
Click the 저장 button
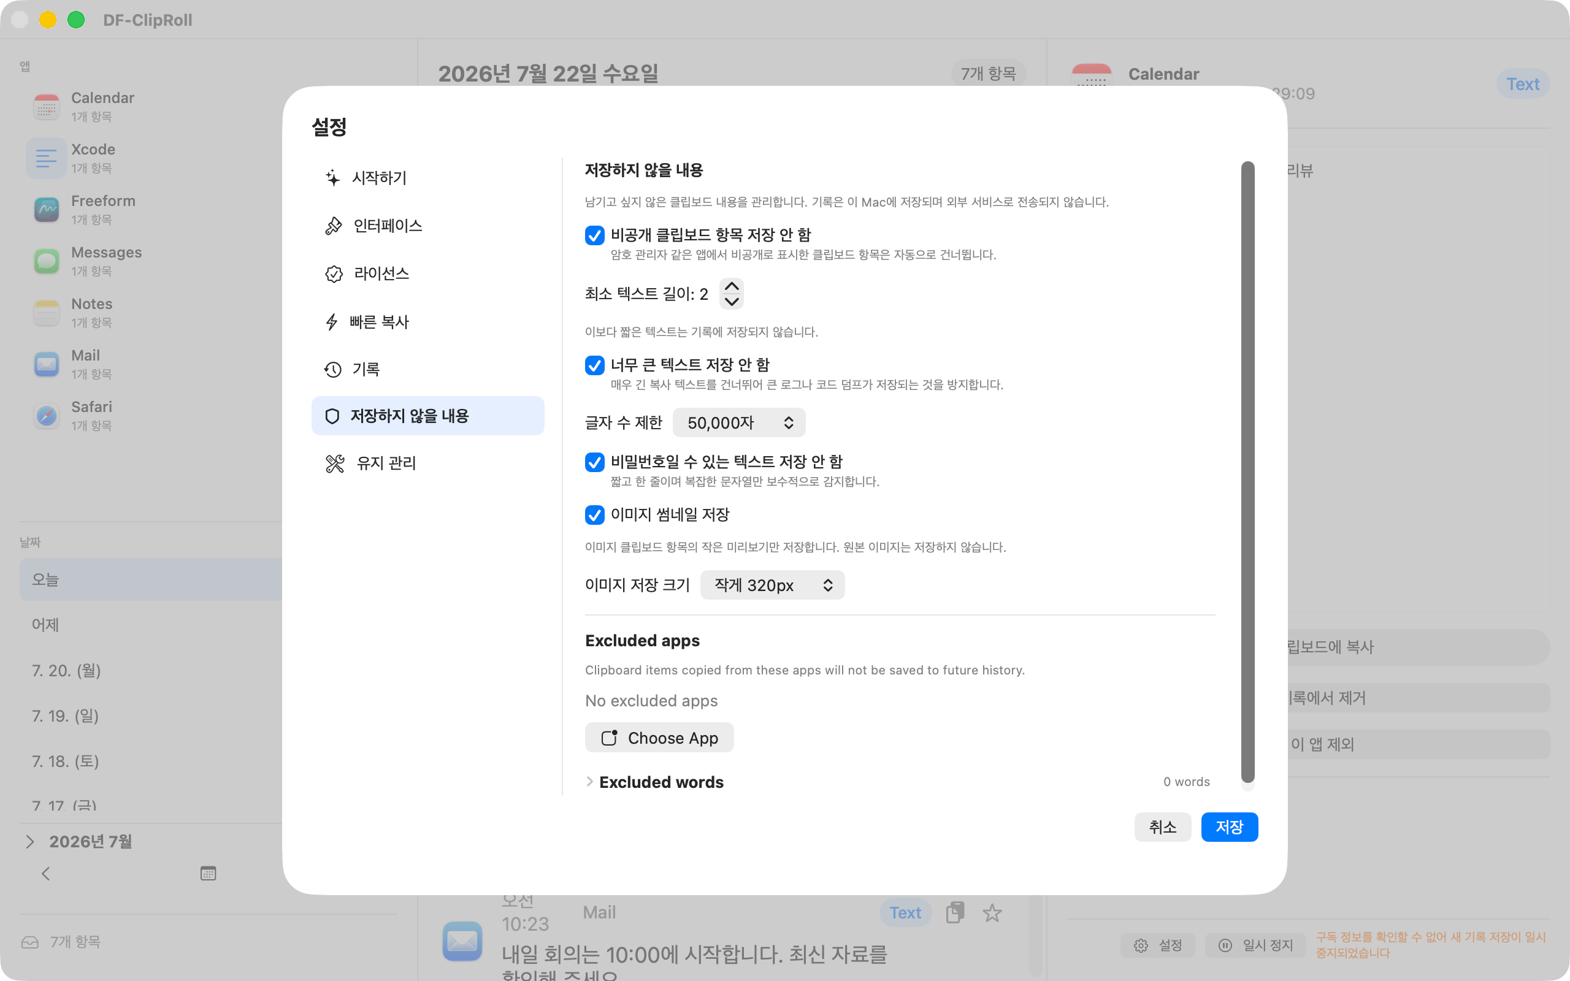tap(1230, 827)
